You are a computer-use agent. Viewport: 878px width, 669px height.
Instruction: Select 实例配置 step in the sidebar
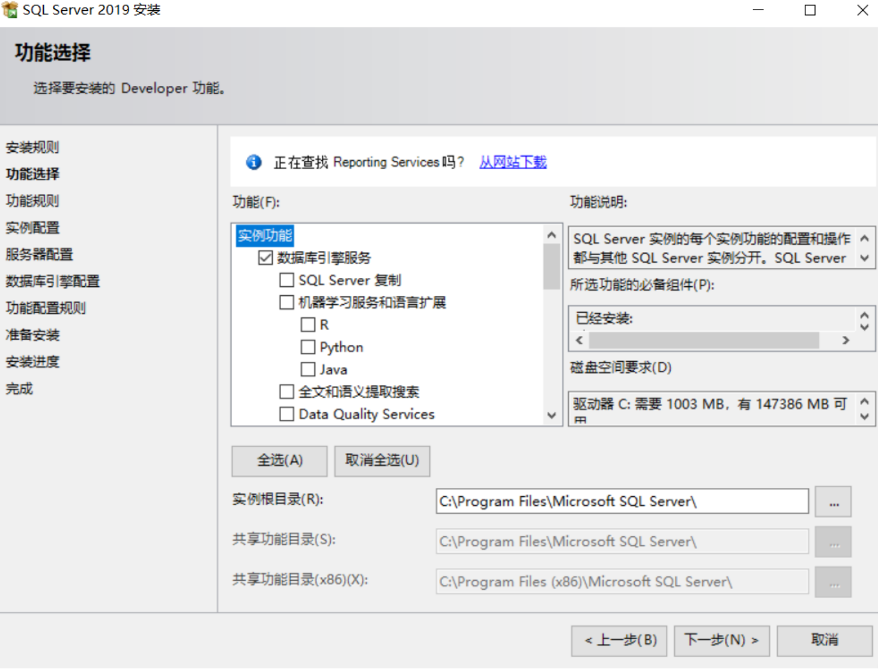point(32,227)
